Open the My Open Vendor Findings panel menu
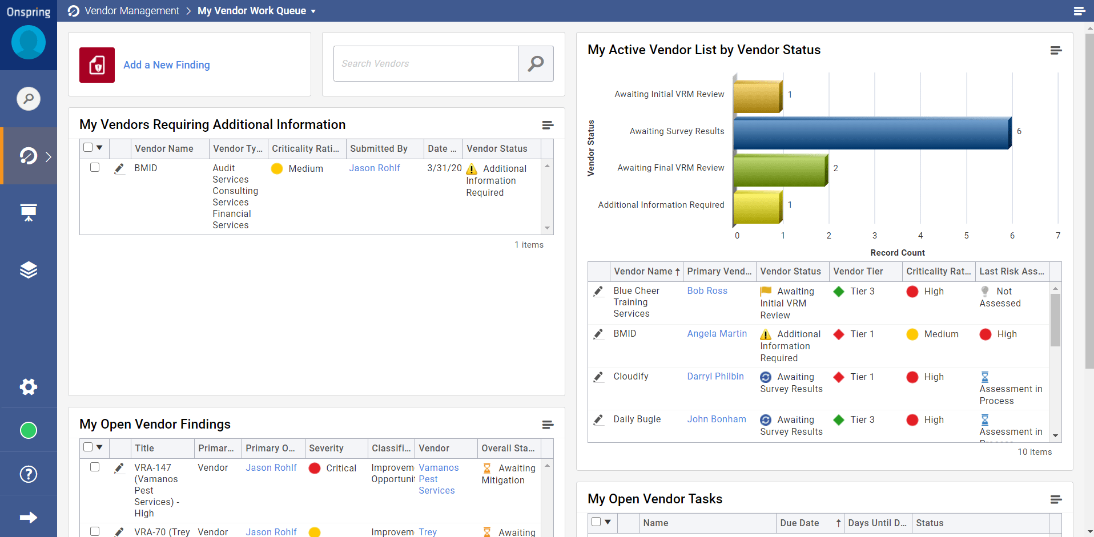This screenshot has width=1094, height=537. coord(547,425)
